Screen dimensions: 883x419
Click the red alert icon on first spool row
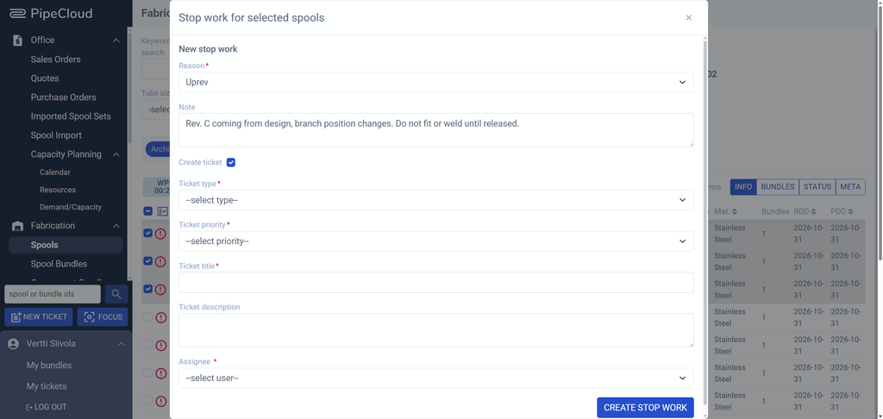tap(160, 233)
